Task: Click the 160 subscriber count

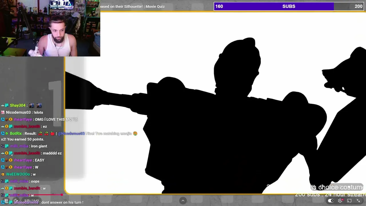Action: point(219,6)
